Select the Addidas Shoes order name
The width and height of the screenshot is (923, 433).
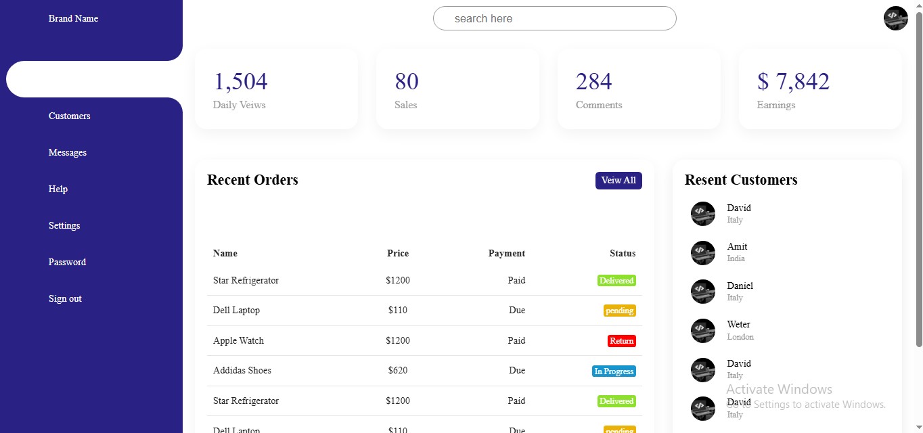(x=242, y=370)
